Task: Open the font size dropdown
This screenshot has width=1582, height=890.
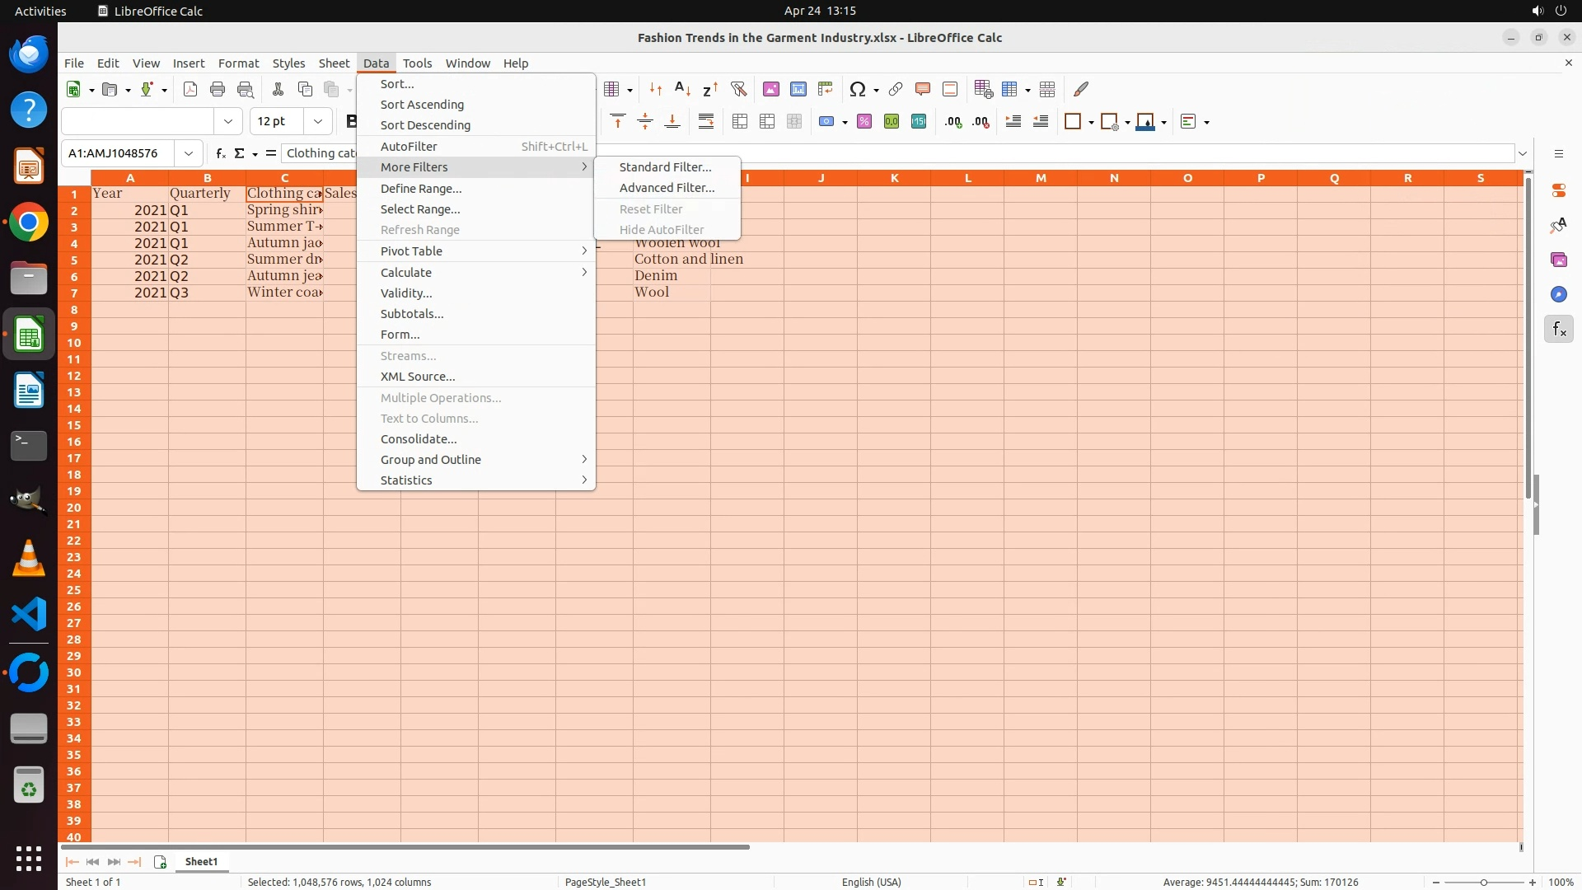Action: pos(317,121)
